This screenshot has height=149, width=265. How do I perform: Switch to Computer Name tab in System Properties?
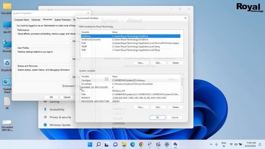pyautogui.click(x=22, y=20)
